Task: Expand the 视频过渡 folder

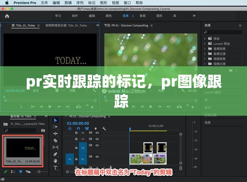Action: [205, 64]
